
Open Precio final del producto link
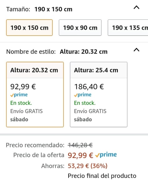[102, 176]
